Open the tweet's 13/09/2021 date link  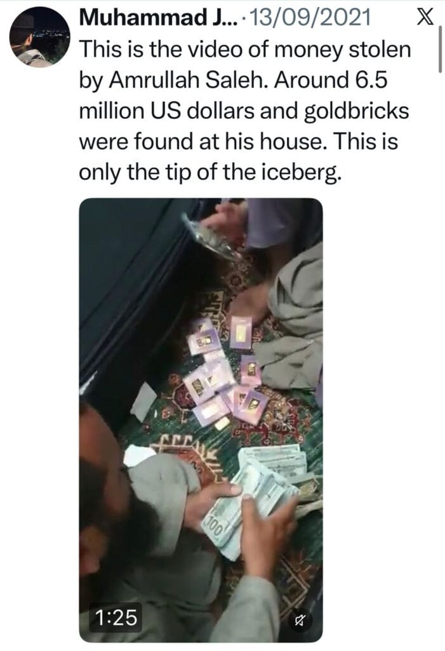click(x=310, y=17)
